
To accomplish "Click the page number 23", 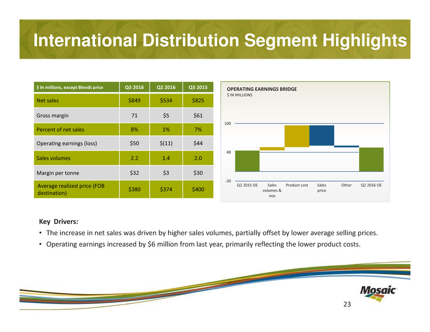I will [x=347, y=305].
